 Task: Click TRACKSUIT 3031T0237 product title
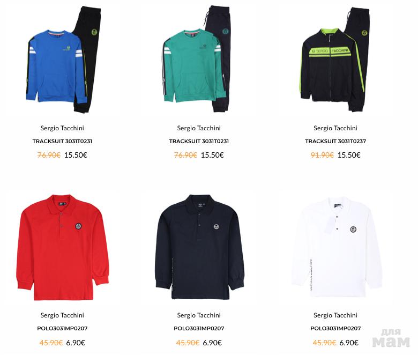(x=335, y=142)
